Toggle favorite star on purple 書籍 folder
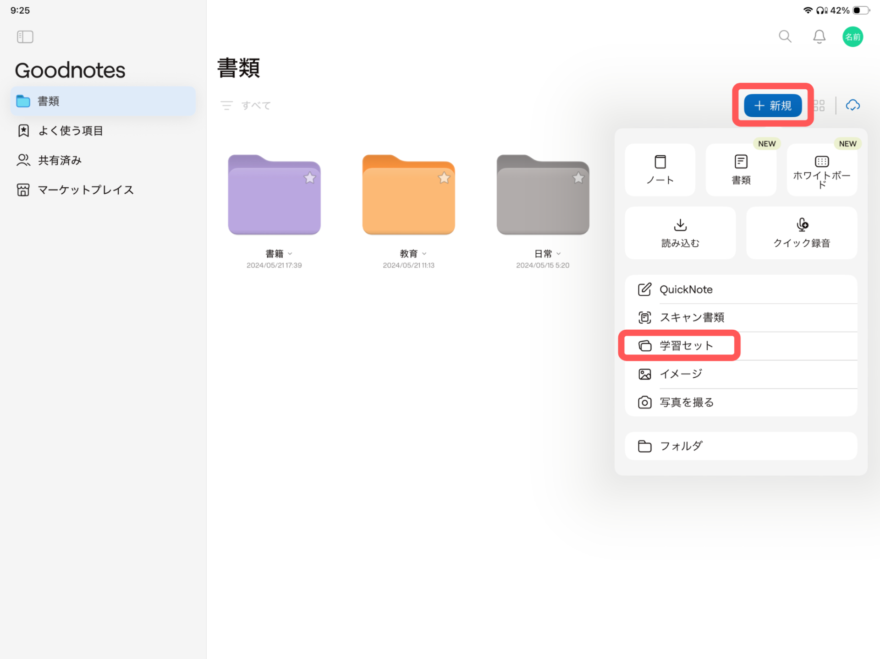 point(310,178)
